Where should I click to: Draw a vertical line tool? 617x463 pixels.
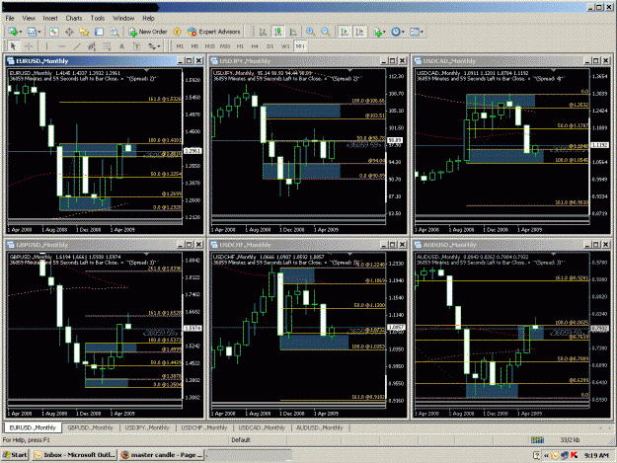point(46,46)
